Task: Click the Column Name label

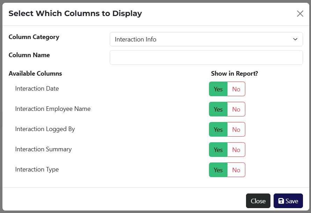Action: [29, 55]
